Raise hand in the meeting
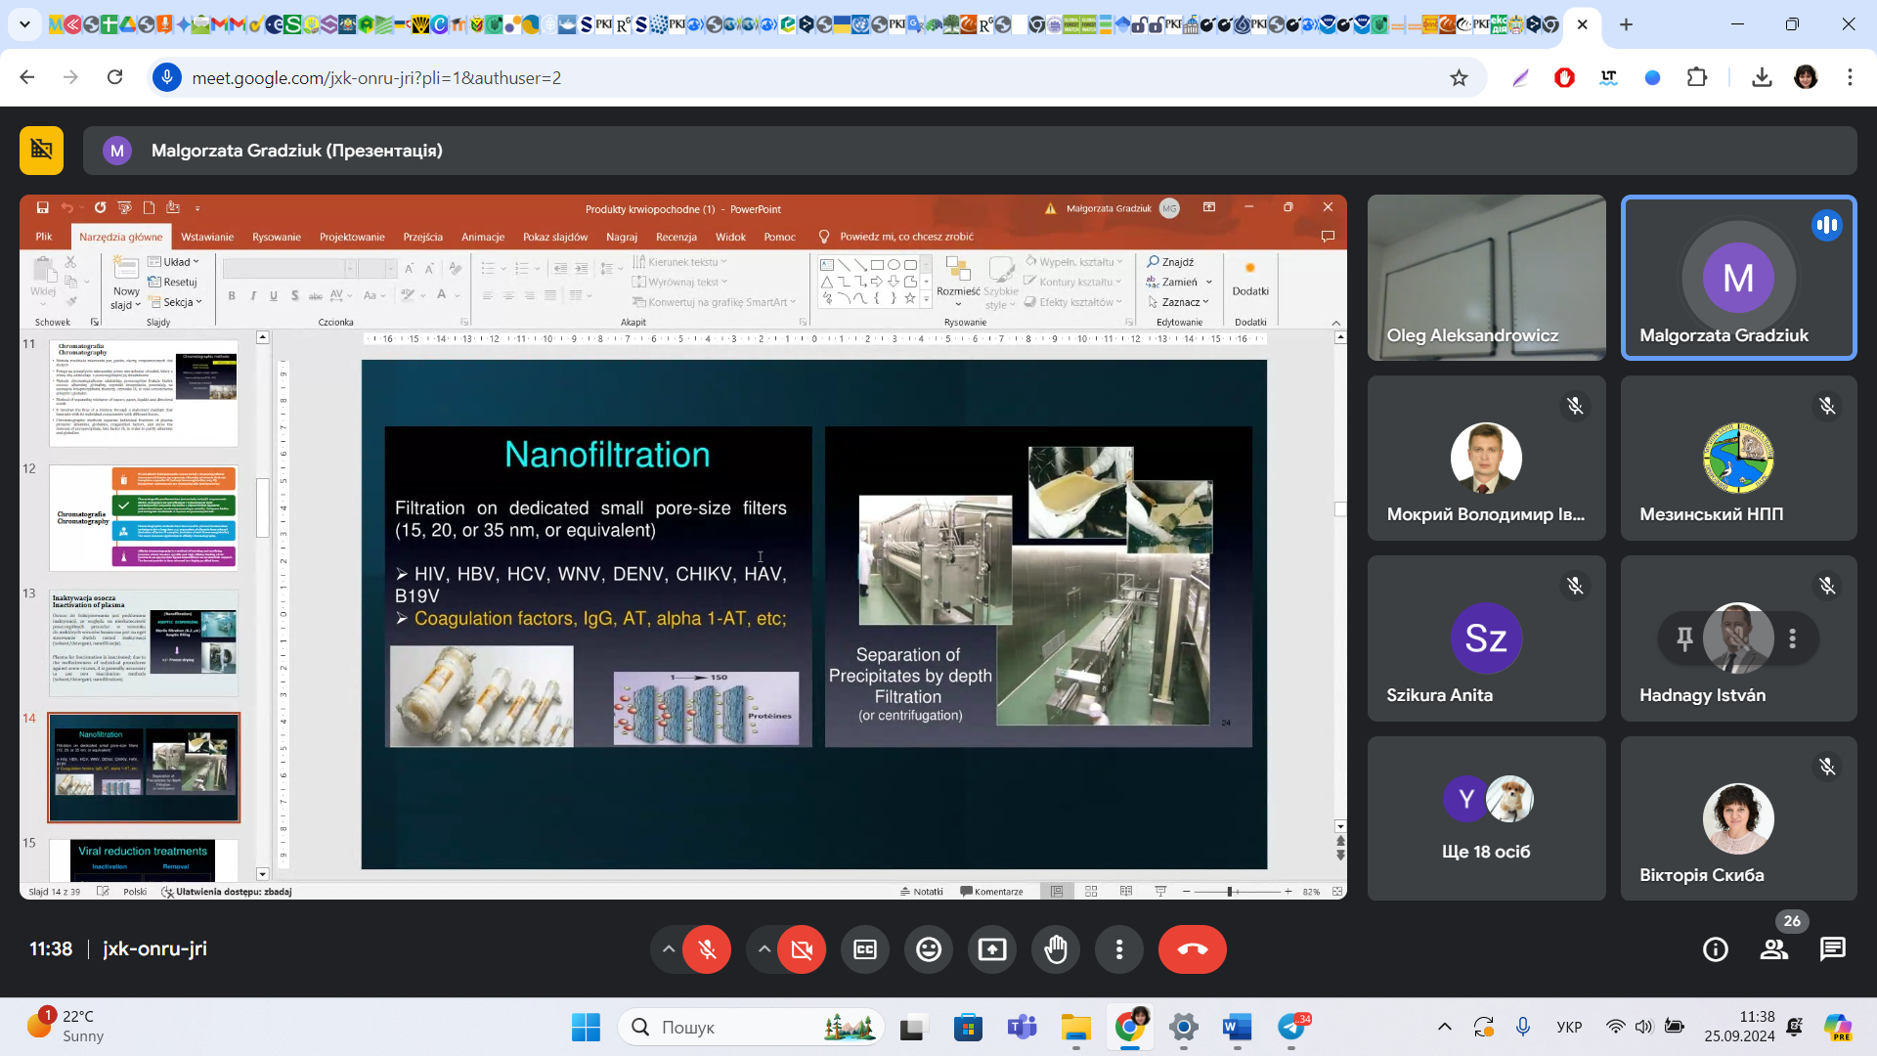Image resolution: width=1877 pixels, height=1056 pixels. pos(1056,949)
